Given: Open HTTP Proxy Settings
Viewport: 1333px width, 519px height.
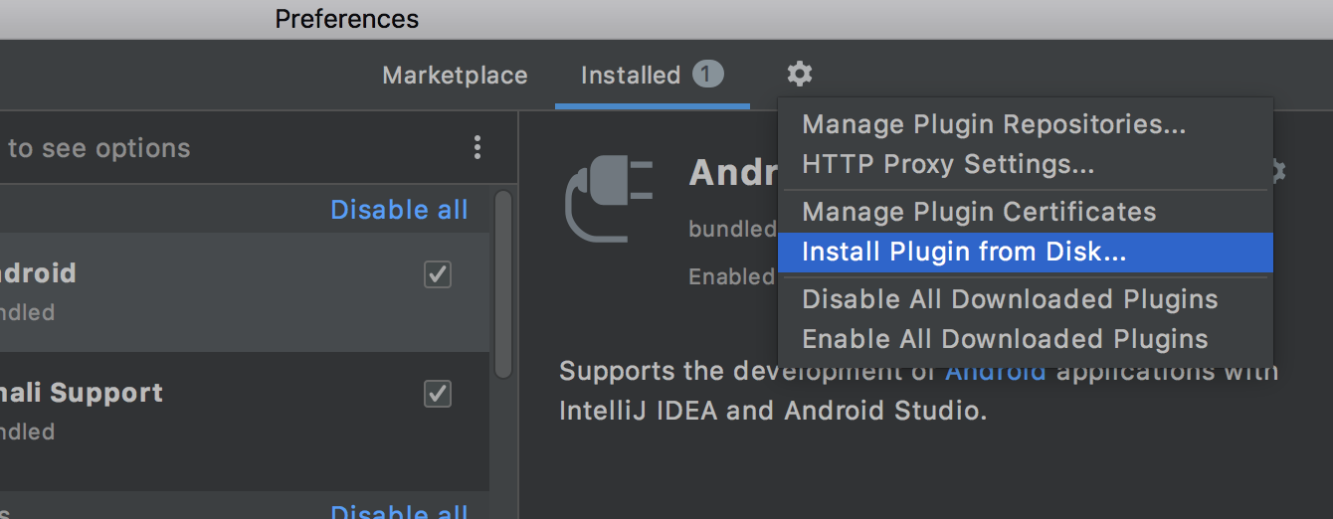Looking at the screenshot, I should pyautogui.click(x=947, y=164).
